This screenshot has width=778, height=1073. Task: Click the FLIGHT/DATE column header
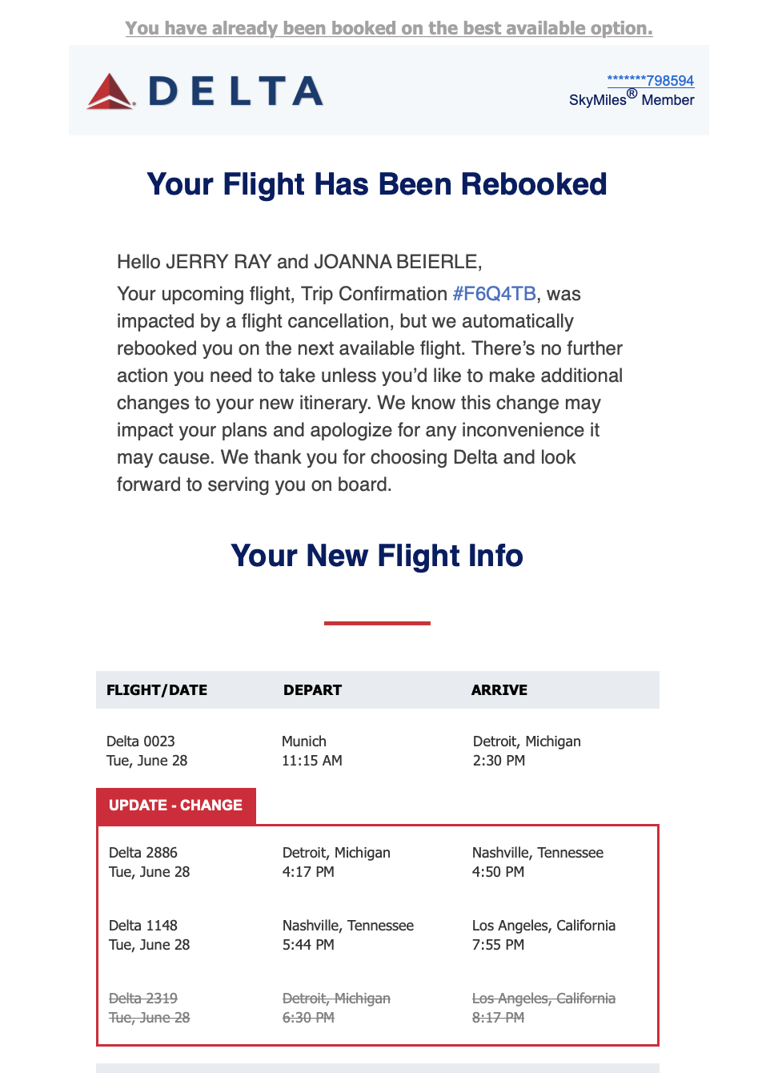(157, 690)
